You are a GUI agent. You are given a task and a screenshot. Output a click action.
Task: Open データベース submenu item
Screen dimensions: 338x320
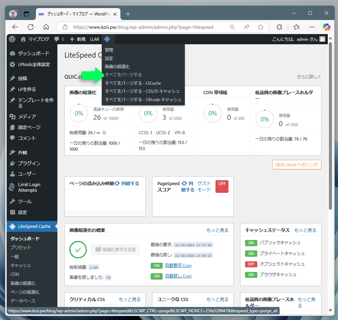point(23,301)
